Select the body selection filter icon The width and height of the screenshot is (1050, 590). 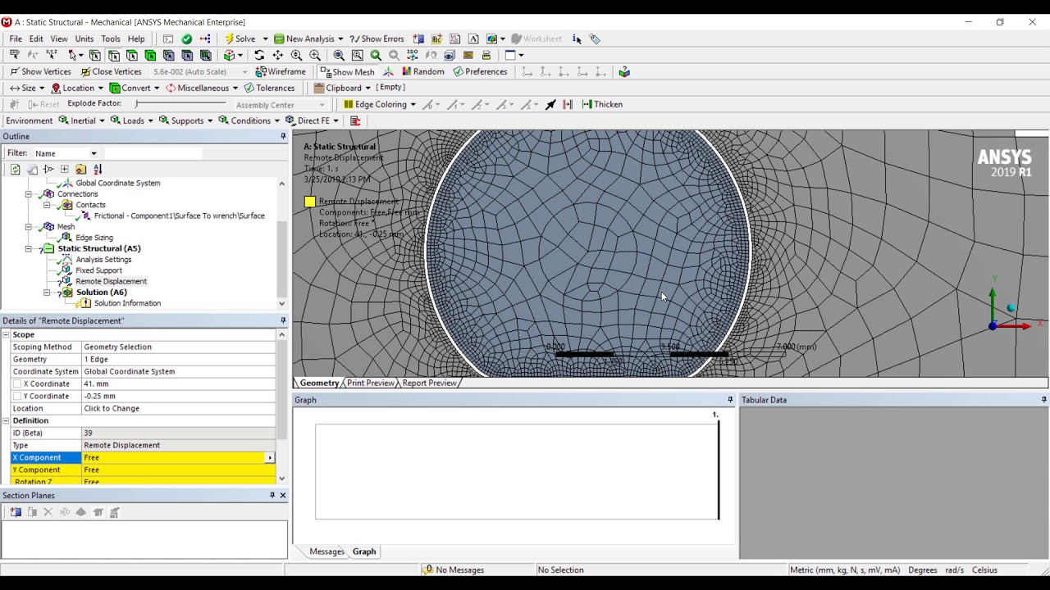[x=150, y=55]
